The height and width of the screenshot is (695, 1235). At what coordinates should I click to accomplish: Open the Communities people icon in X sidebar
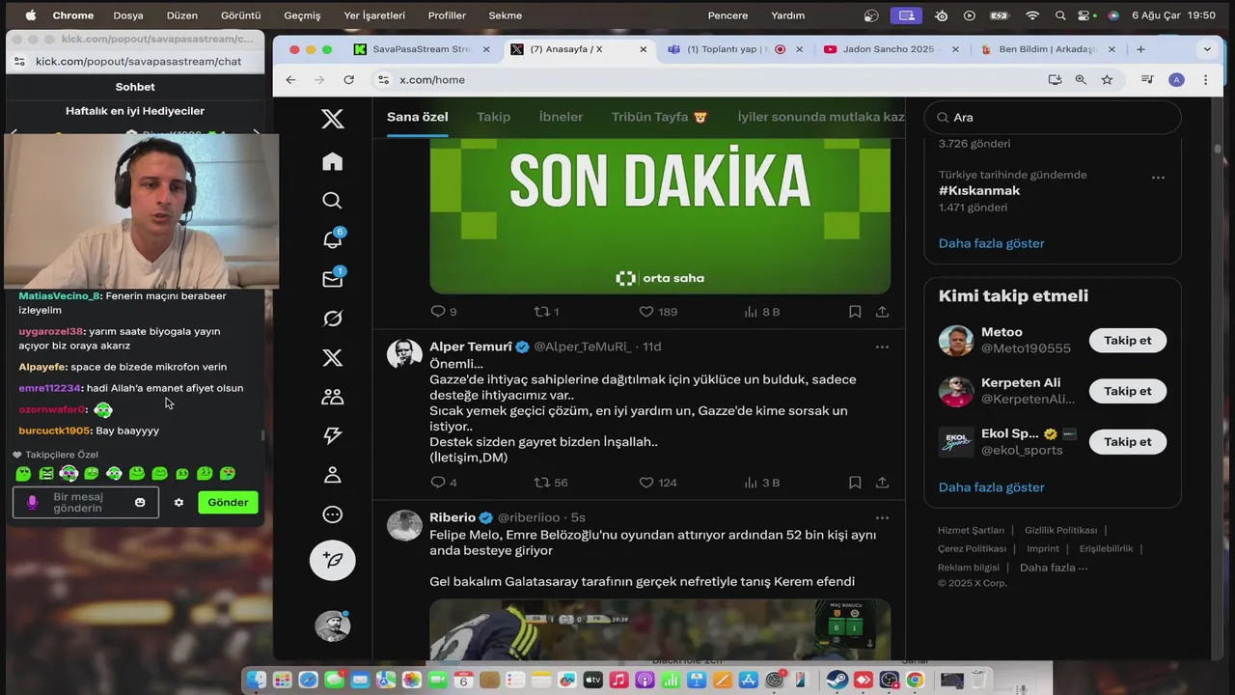332,397
